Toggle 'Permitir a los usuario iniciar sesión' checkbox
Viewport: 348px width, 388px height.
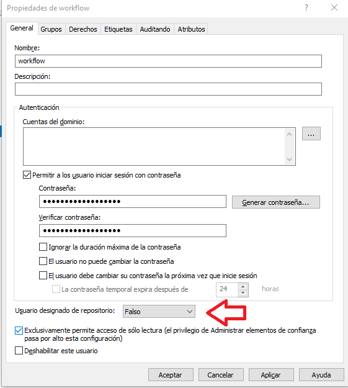(27, 175)
